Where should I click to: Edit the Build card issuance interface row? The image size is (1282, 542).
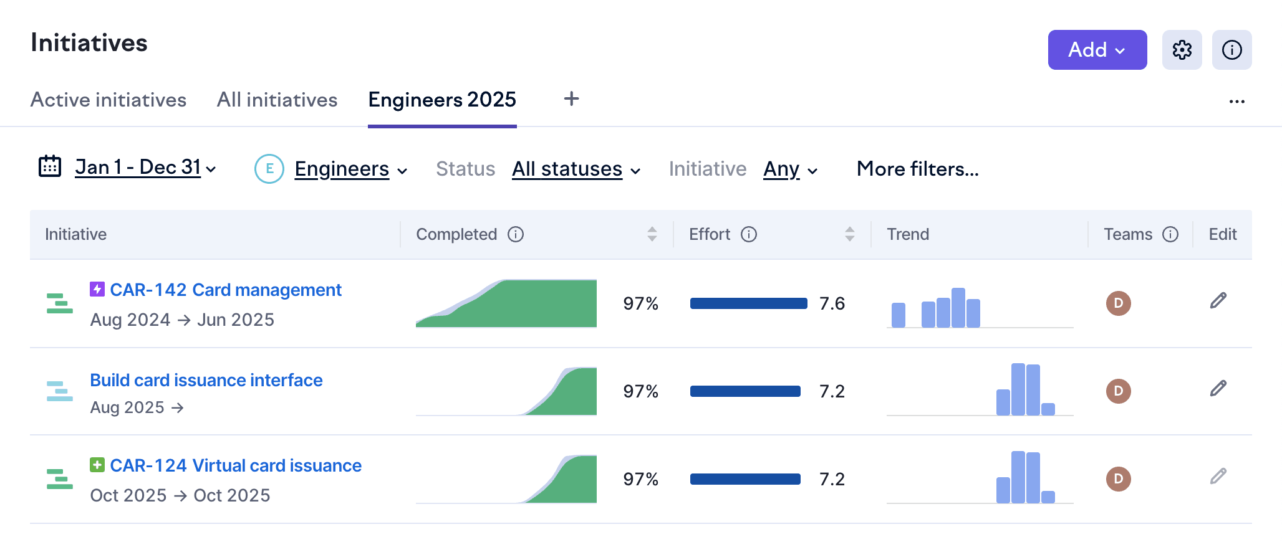(1218, 389)
